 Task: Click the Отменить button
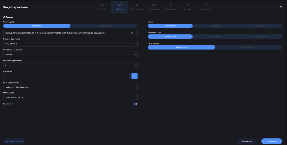coord(247,141)
